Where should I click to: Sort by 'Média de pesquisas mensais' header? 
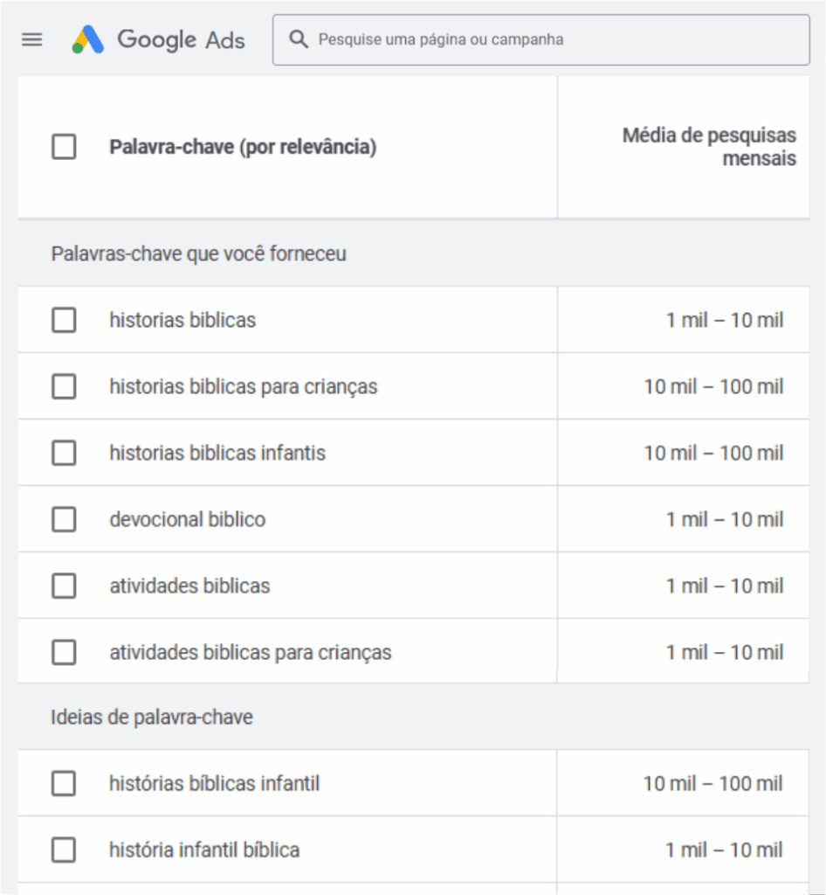point(709,147)
